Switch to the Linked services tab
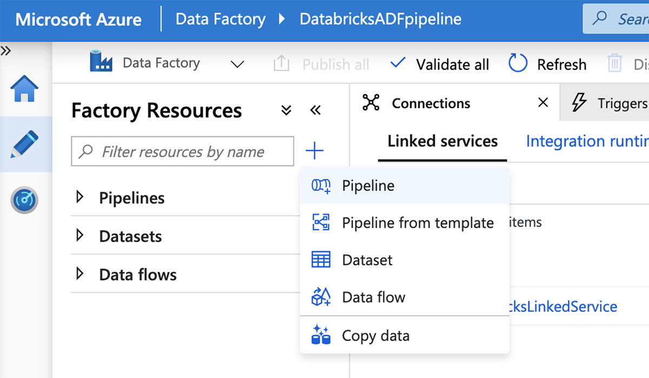The image size is (649, 378). click(442, 142)
